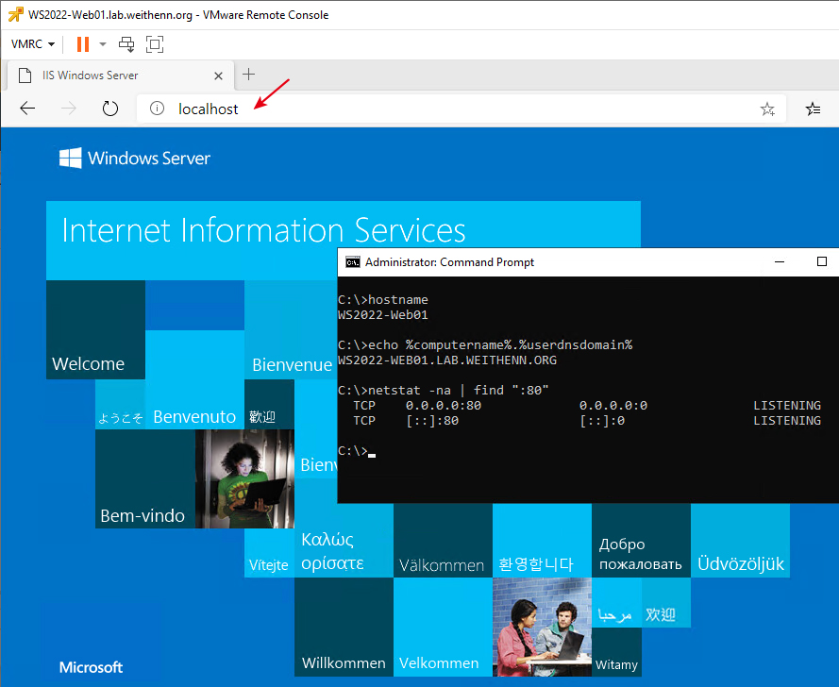Minimize the Command Prompt window
Image resolution: width=839 pixels, height=687 pixels.
click(x=780, y=261)
